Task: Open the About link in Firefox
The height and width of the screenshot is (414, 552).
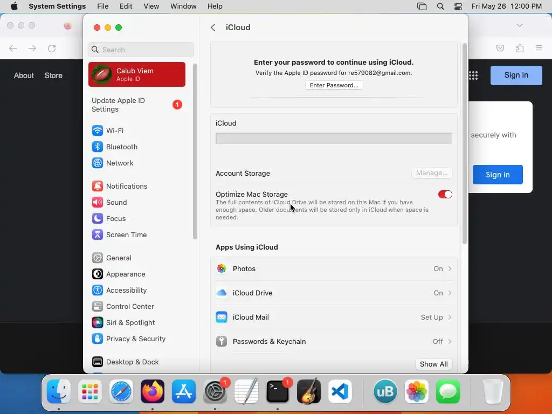Action: pyautogui.click(x=24, y=75)
